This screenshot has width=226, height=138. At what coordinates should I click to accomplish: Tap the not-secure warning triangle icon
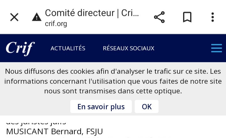[x=37, y=17]
